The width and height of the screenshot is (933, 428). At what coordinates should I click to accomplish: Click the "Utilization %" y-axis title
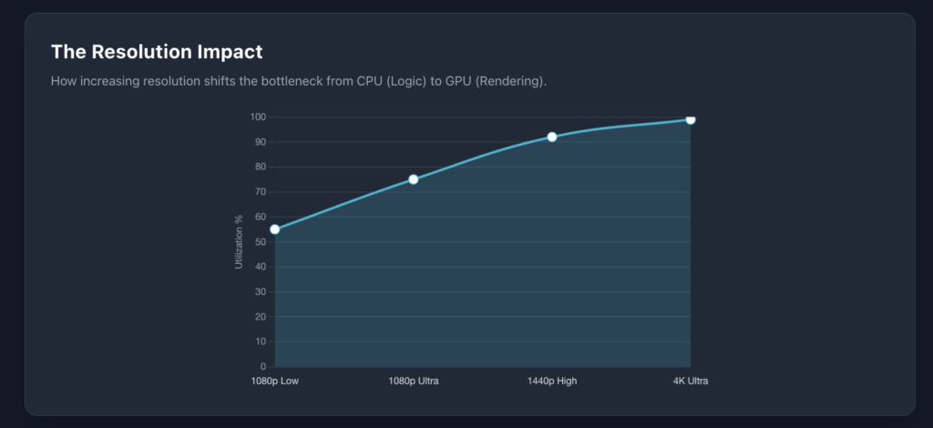point(239,241)
